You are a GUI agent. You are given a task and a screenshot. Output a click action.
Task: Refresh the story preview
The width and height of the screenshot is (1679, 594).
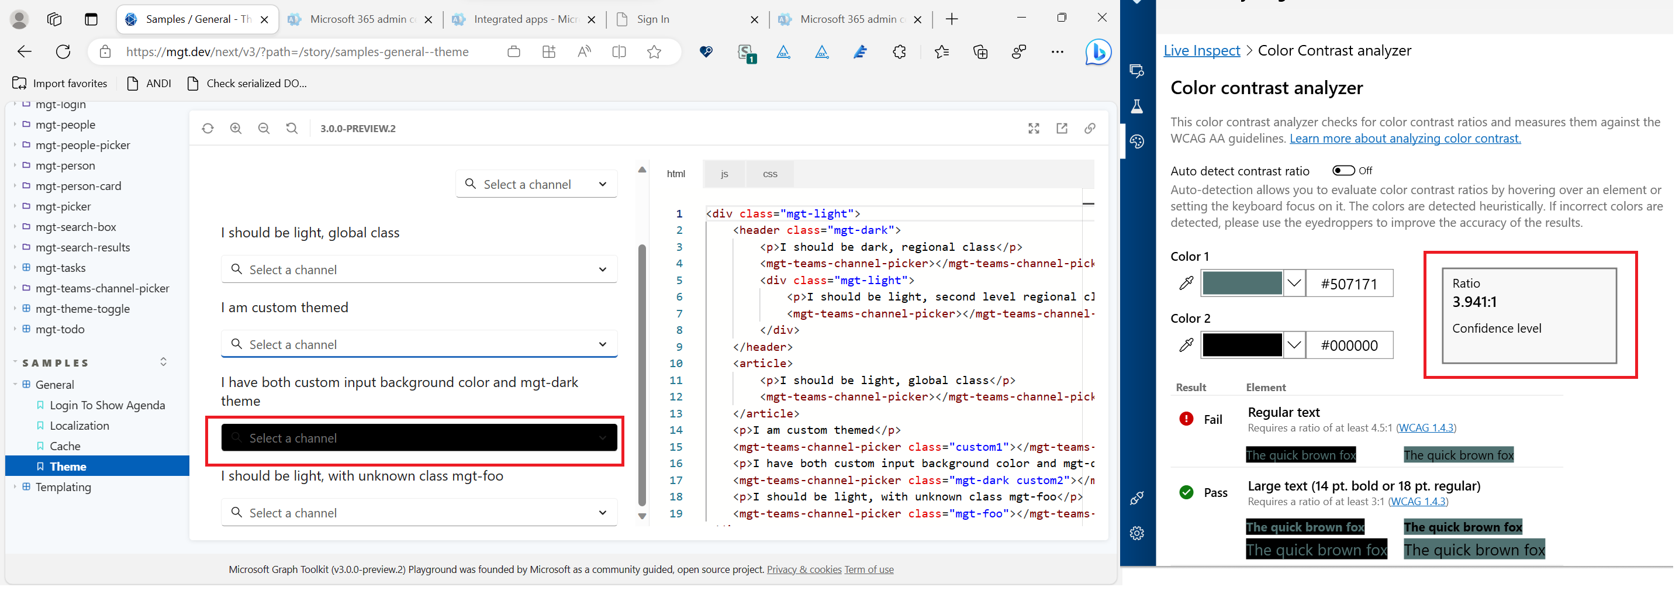208,129
